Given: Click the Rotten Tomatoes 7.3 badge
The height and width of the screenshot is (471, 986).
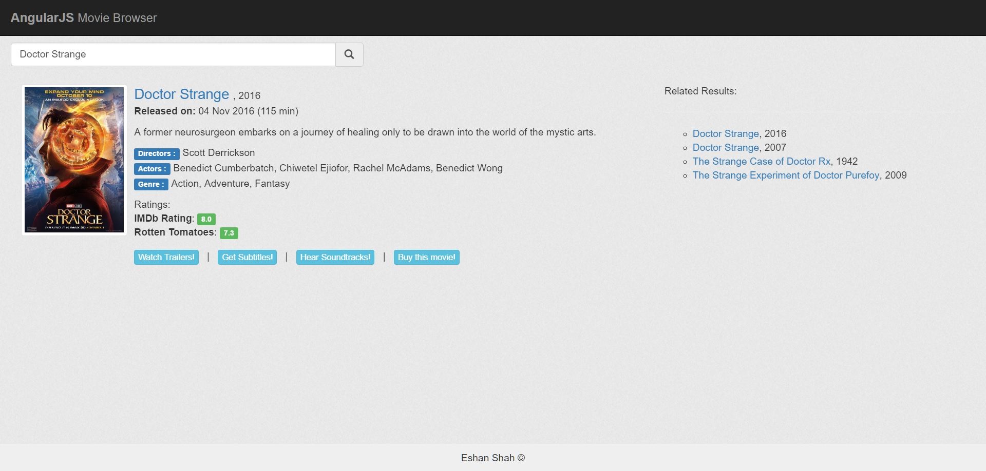Looking at the screenshot, I should coord(229,233).
